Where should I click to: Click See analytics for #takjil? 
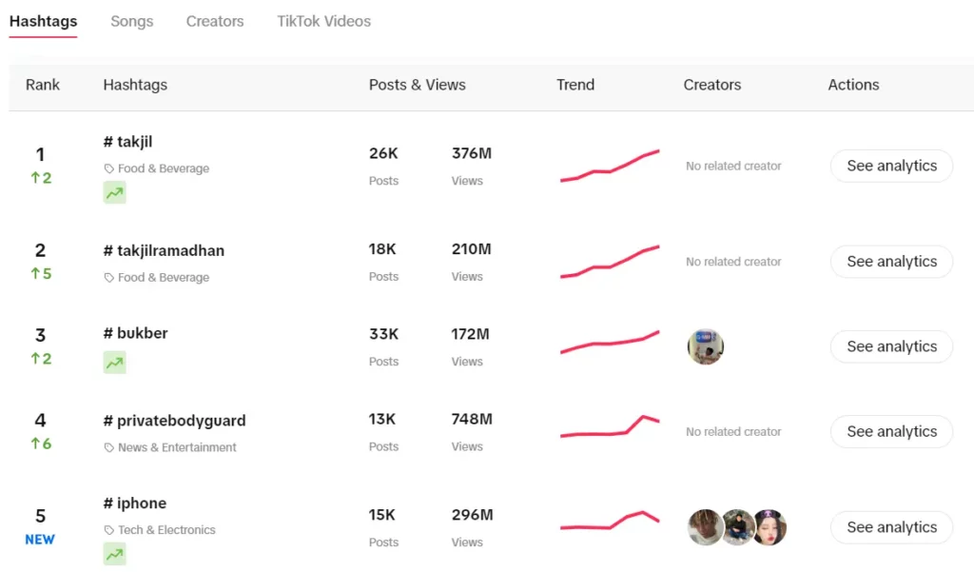tap(890, 166)
